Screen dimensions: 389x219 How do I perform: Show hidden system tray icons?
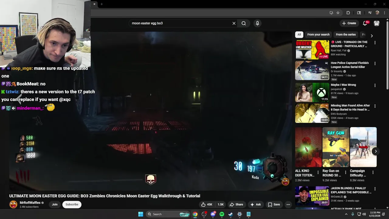pyautogui.click(x=346, y=214)
